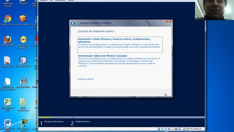This screenshot has height=132, width=234.
Task: Select the zipped folder desktop icon
Action: coord(23,104)
